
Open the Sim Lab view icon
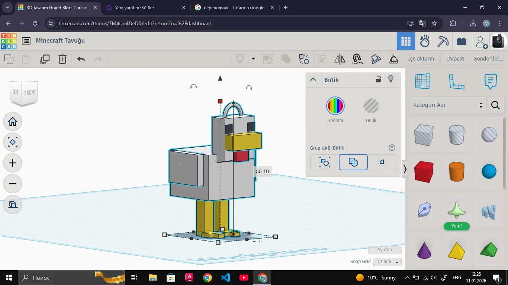[425, 41]
